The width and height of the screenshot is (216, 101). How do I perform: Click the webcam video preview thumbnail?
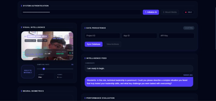pos(47,46)
